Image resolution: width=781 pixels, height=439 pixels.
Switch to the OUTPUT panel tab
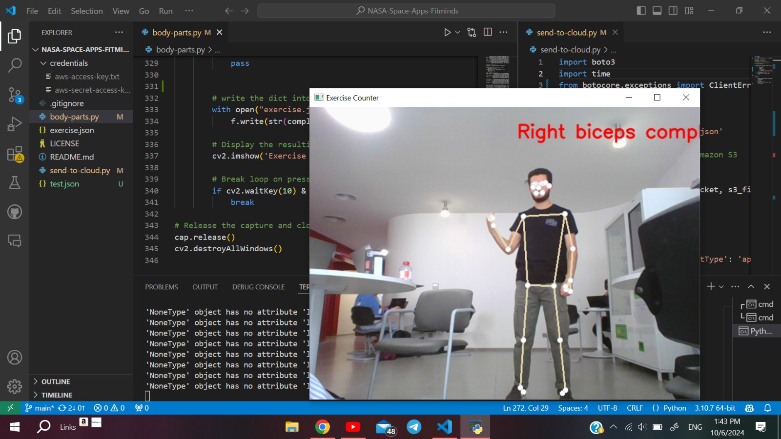[x=205, y=287]
